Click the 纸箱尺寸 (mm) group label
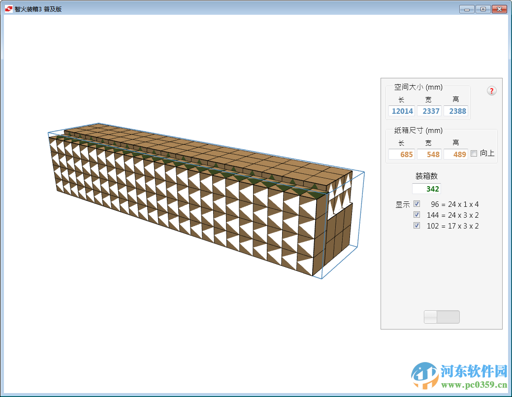Image resolution: width=512 pixels, height=397 pixels. pos(418,131)
